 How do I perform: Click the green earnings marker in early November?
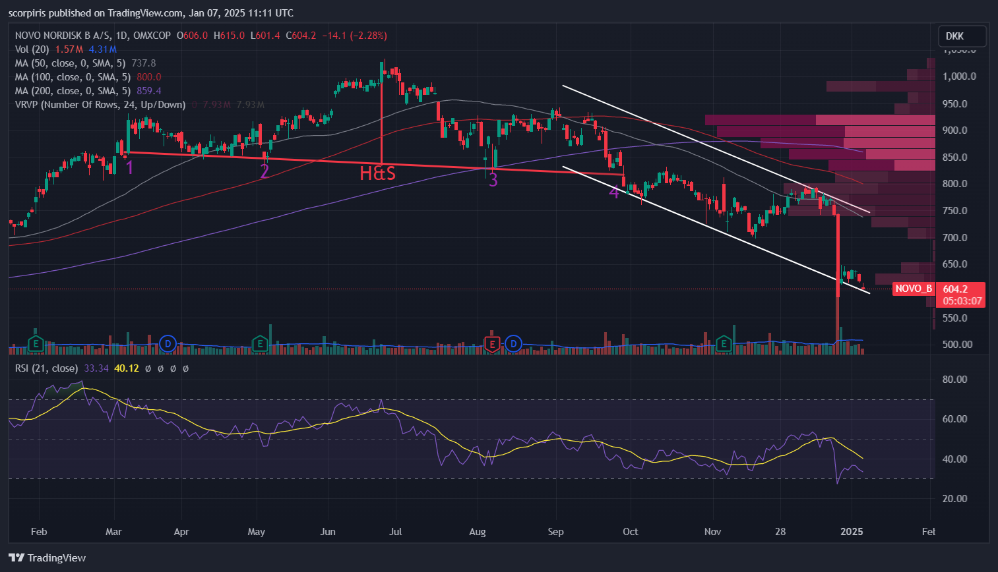pyautogui.click(x=724, y=343)
